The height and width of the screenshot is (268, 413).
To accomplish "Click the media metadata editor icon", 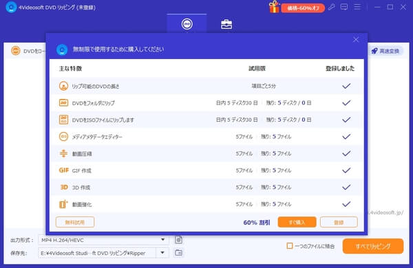I will pos(63,137).
